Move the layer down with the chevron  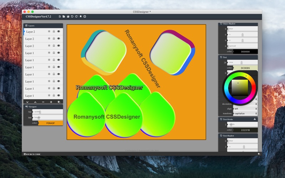point(27,102)
